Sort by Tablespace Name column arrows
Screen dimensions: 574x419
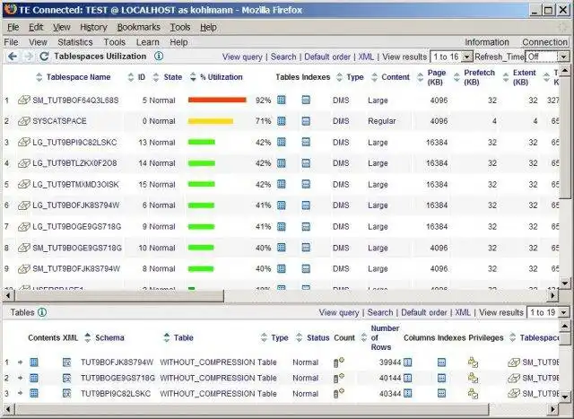coord(39,77)
